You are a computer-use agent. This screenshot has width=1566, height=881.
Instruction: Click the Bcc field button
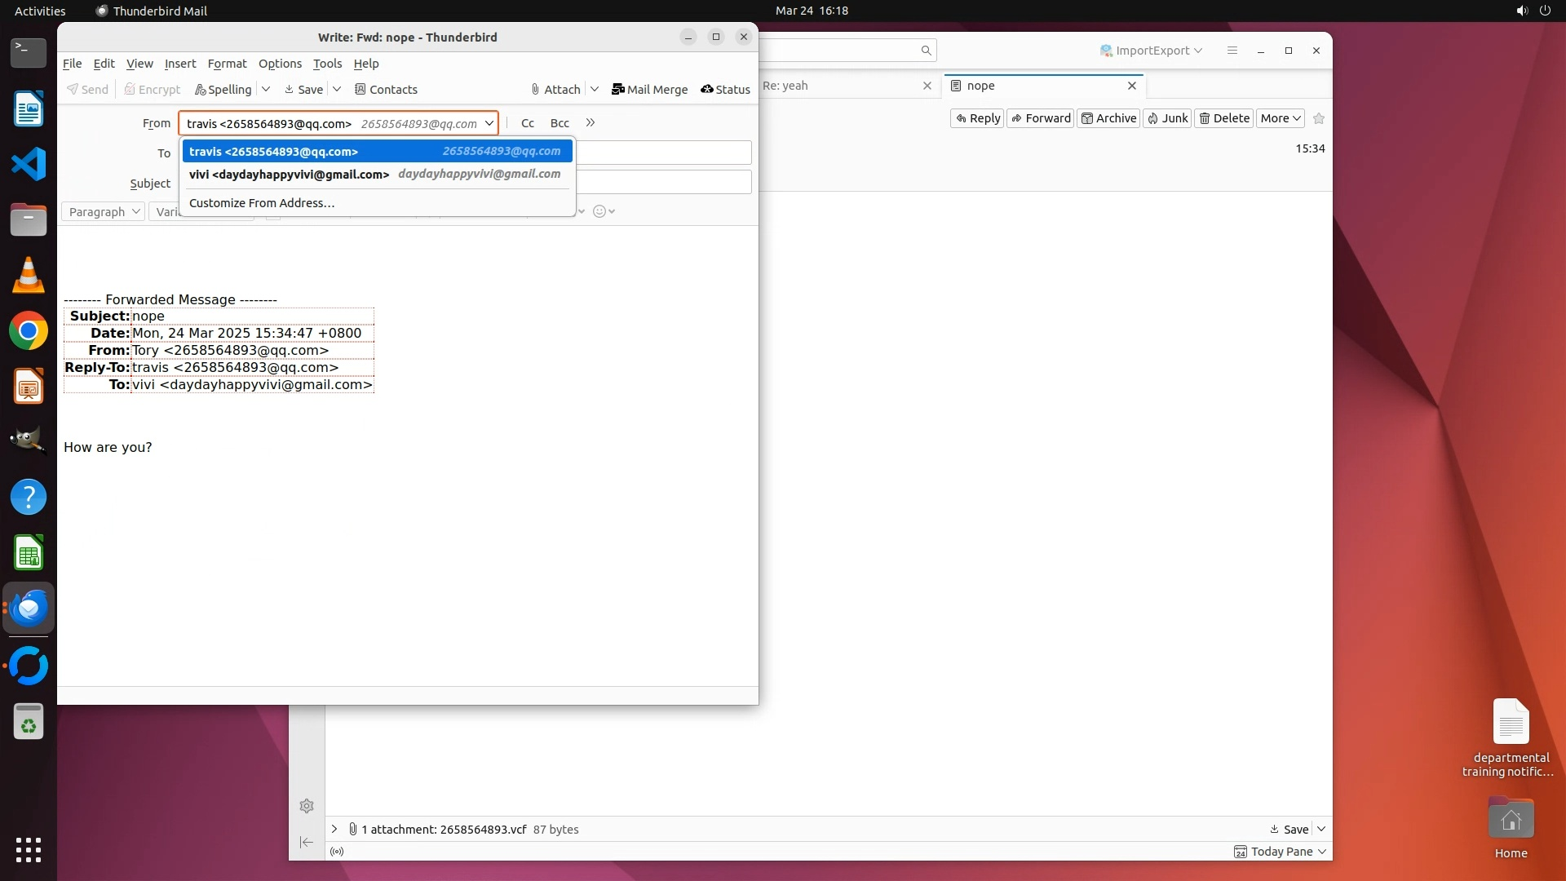tap(560, 123)
